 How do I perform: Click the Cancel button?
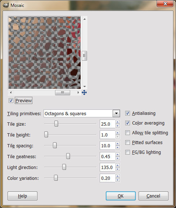click(153, 196)
